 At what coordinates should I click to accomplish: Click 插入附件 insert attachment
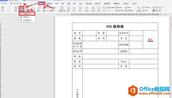tap(120, 11)
